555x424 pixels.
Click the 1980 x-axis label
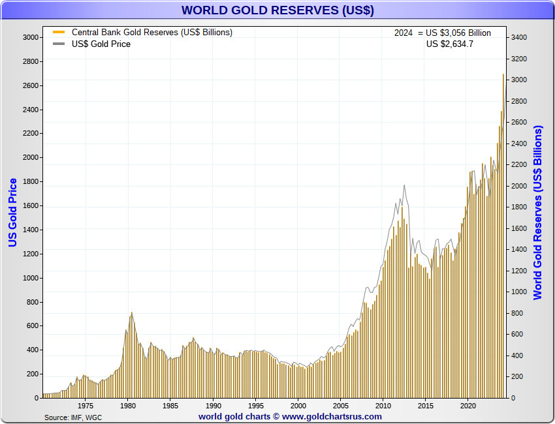pos(128,406)
